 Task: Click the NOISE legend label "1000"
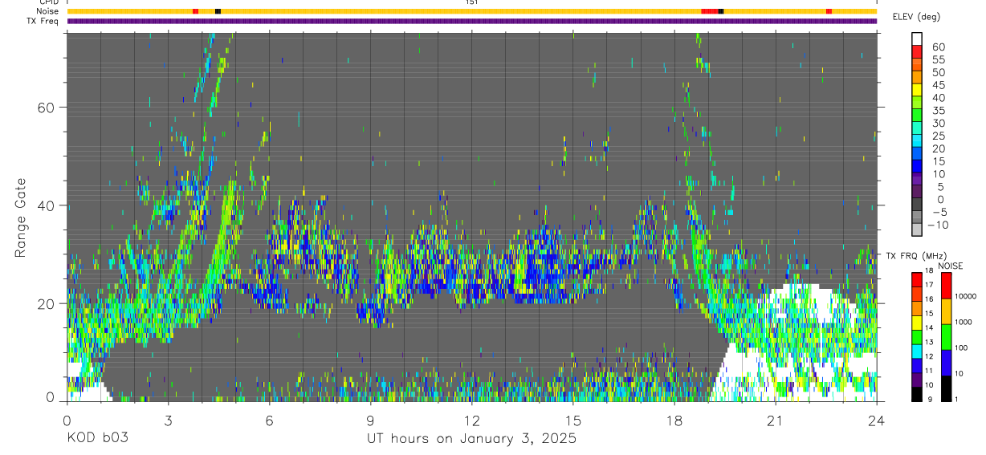point(964,322)
